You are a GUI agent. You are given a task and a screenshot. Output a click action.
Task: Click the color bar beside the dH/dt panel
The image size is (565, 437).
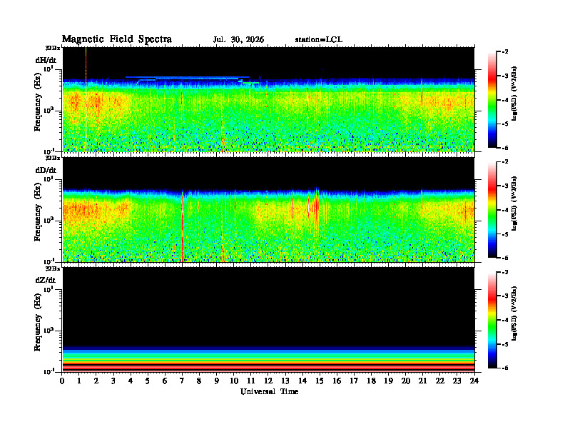tap(492, 100)
